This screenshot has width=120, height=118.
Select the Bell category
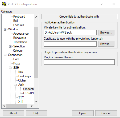[x=15, y=21]
